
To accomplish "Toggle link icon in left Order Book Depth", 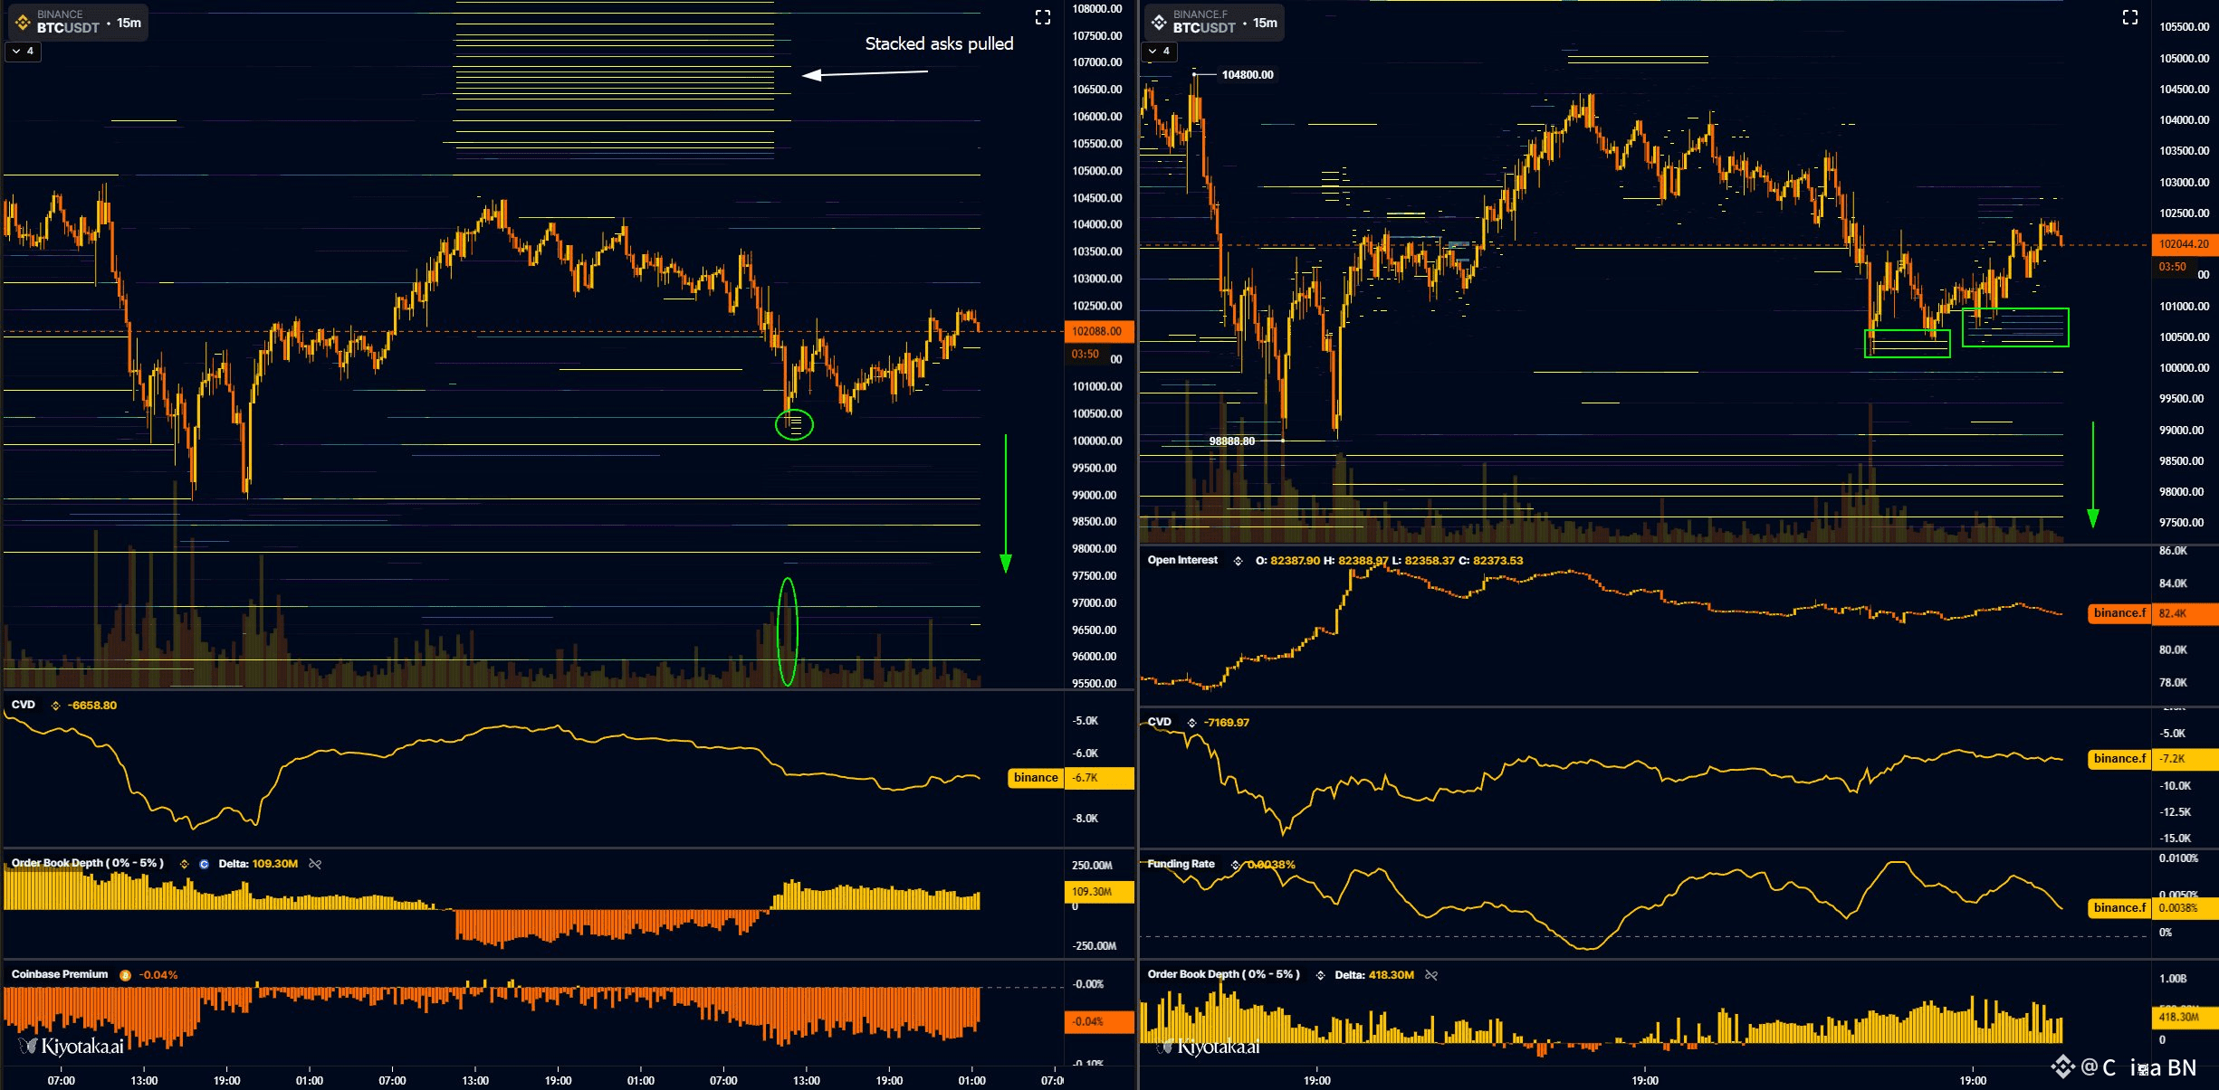I will pyautogui.click(x=315, y=864).
